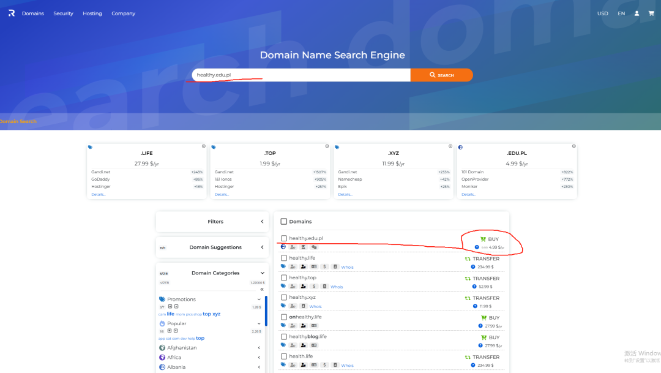Screen dimensions: 661x373
Task: Select all via the Domains header checkbox
Action: tap(284, 222)
